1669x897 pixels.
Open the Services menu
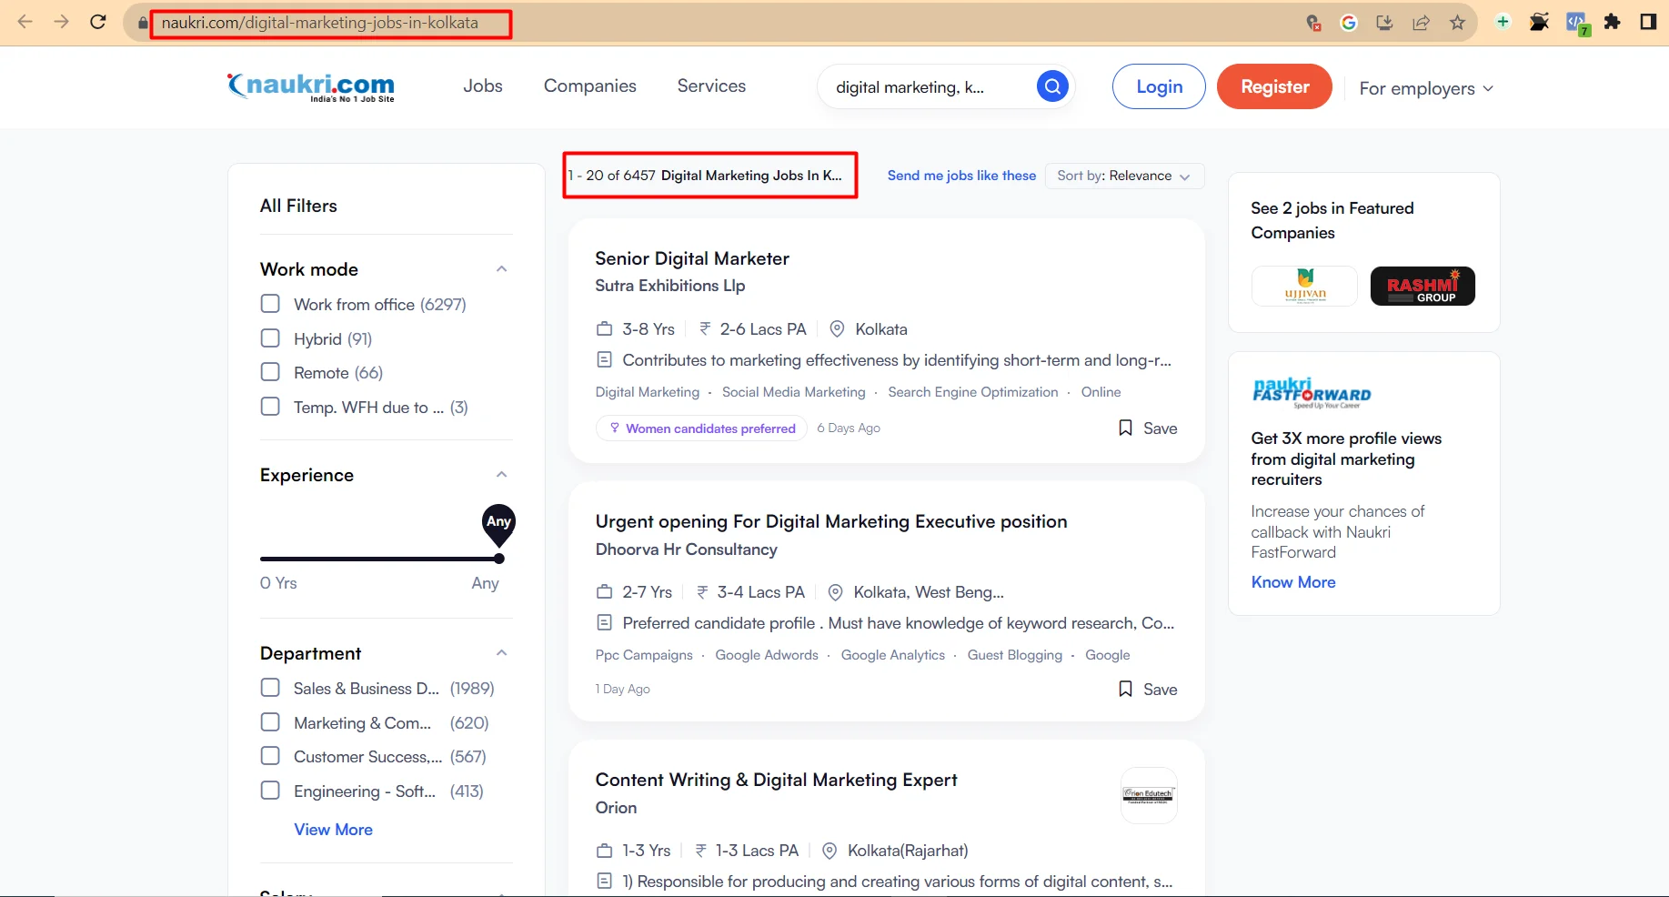pyautogui.click(x=711, y=86)
